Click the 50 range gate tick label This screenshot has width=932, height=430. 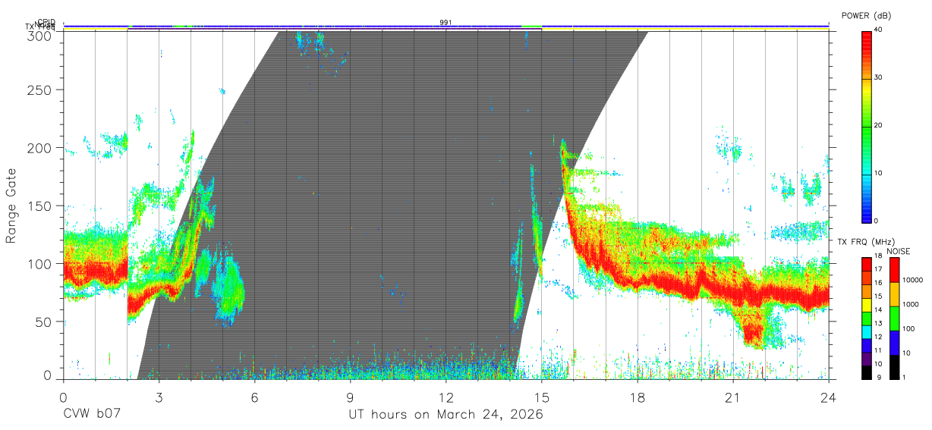click(43, 322)
